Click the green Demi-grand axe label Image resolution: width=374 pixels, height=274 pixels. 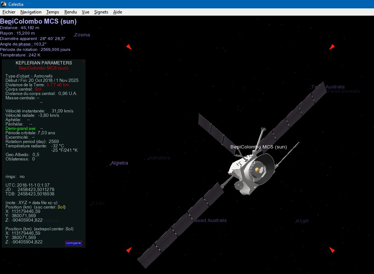click(x=21, y=128)
